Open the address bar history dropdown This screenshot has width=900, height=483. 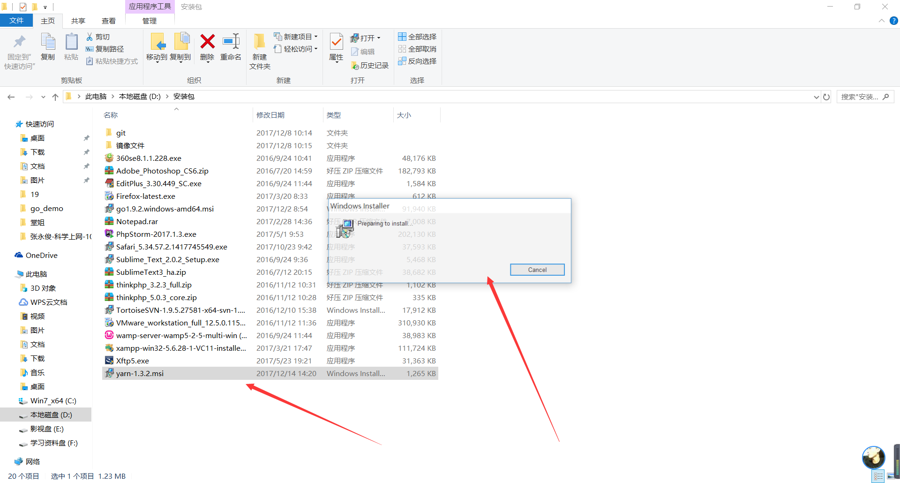pos(816,97)
